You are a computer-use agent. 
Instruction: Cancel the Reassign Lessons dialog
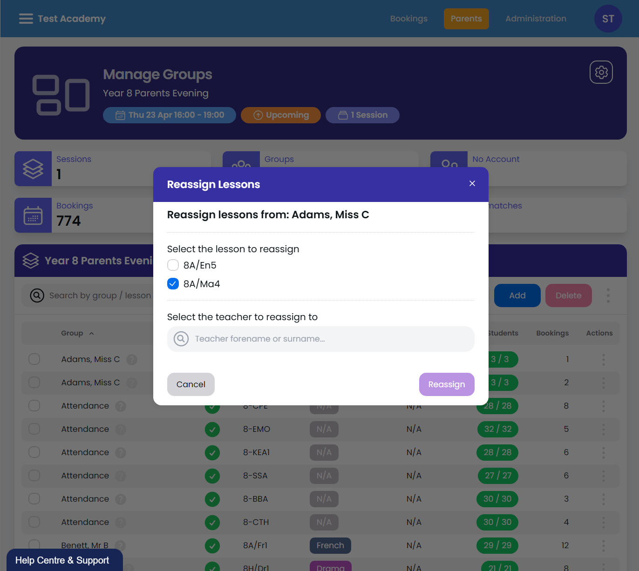[190, 384]
